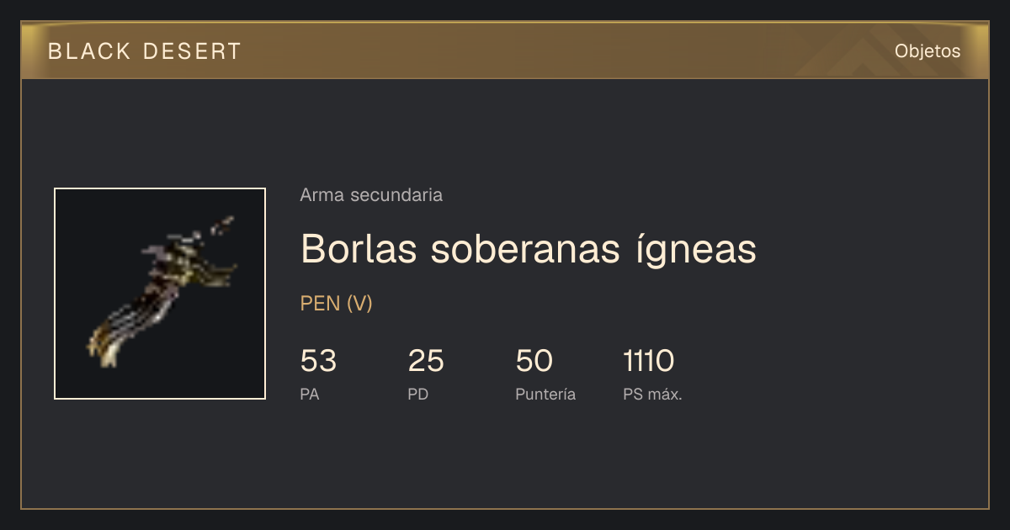Open the Objetos link in the header
The image size is (1010, 530).
[x=928, y=51]
